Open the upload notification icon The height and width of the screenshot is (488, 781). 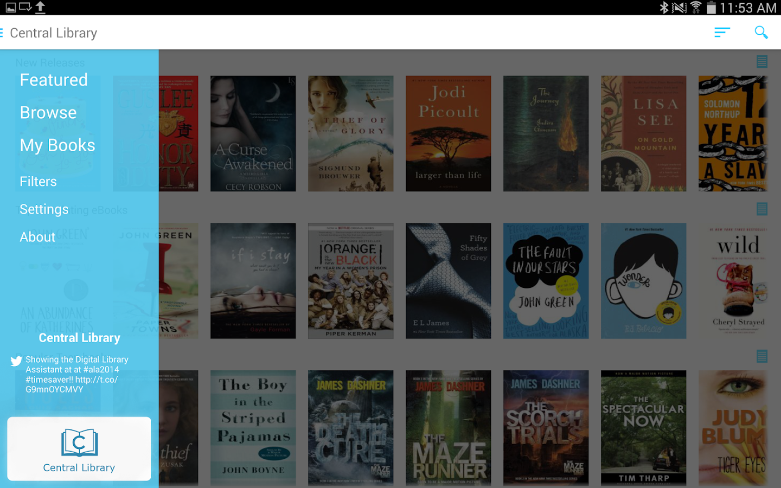coord(40,8)
